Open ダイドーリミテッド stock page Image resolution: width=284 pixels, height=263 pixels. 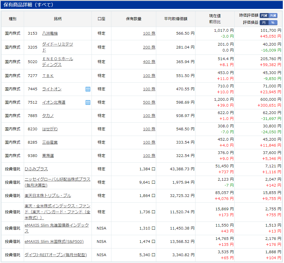pyautogui.click(x=57, y=47)
